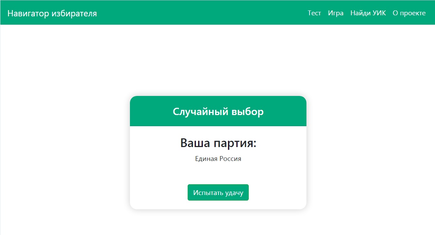The image size is (435, 235).
Task: Click the Испытать удачу button
Action: tap(218, 193)
